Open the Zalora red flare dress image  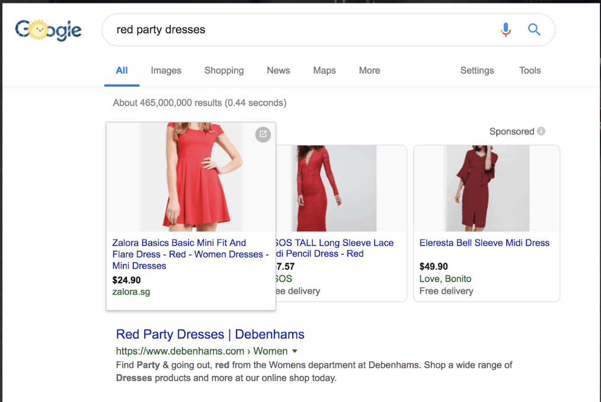pos(191,177)
